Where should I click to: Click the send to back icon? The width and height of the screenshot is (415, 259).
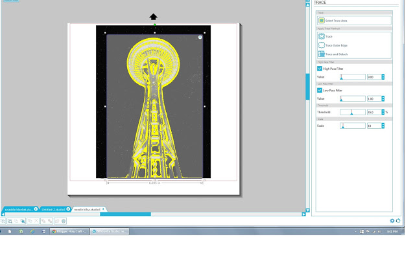50,221
